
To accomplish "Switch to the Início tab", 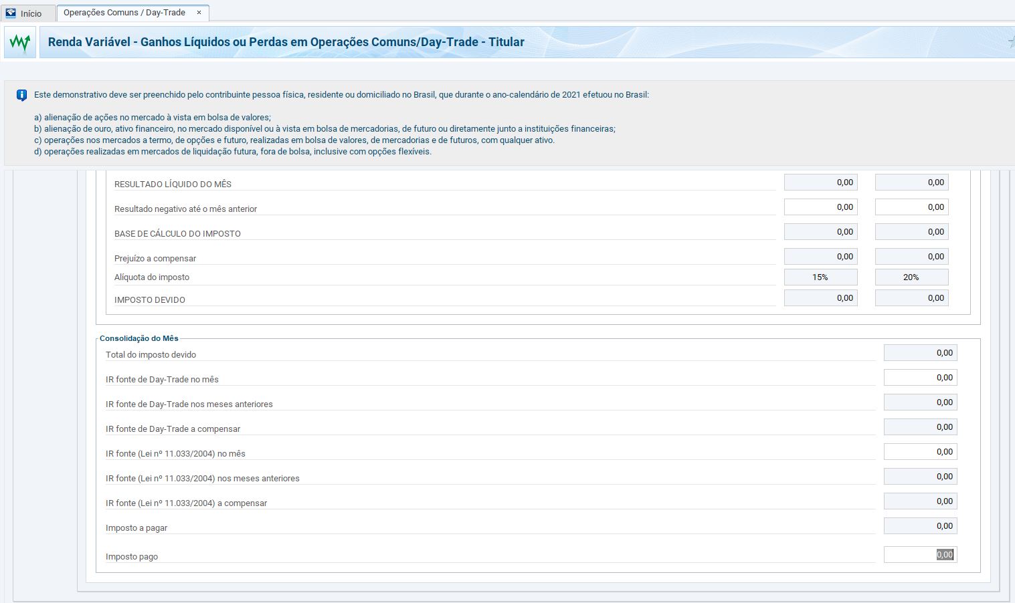I will tap(30, 13).
